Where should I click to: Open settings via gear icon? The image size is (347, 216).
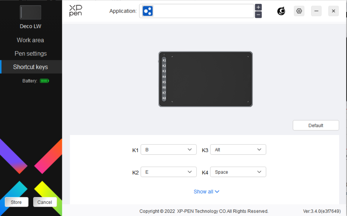(x=299, y=11)
